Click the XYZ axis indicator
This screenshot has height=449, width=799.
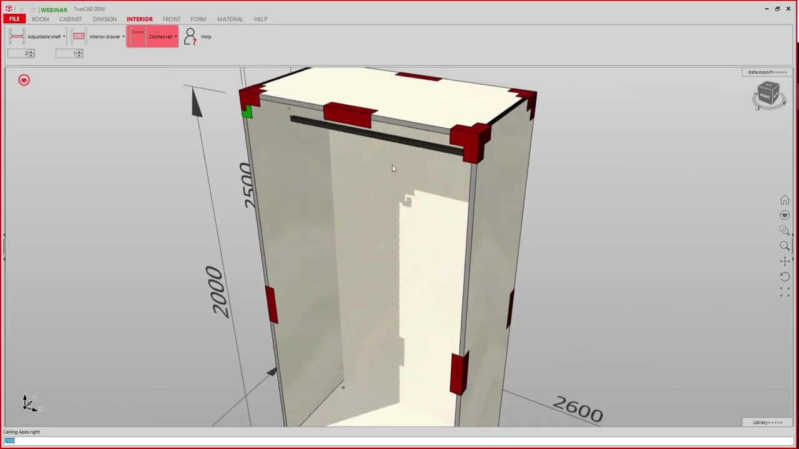(x=31, y=402)
